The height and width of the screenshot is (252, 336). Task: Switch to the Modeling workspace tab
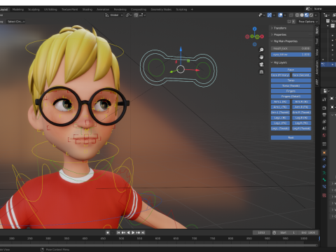pyautogui.click(x=18, y=9)
